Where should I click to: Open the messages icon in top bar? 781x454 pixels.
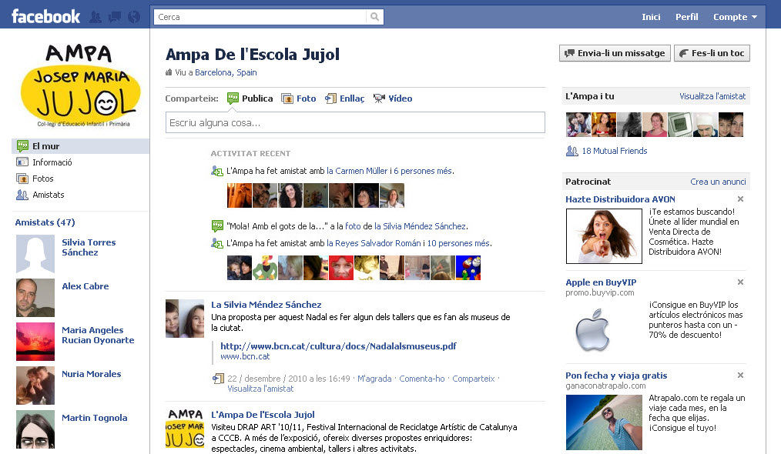tap(115, 16)
